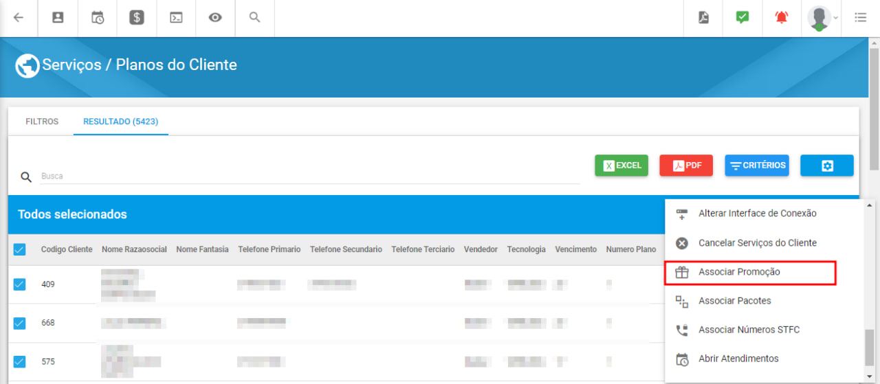Click the interface icon for Alterar Interface
880x384 pixels.
point(682,214)
